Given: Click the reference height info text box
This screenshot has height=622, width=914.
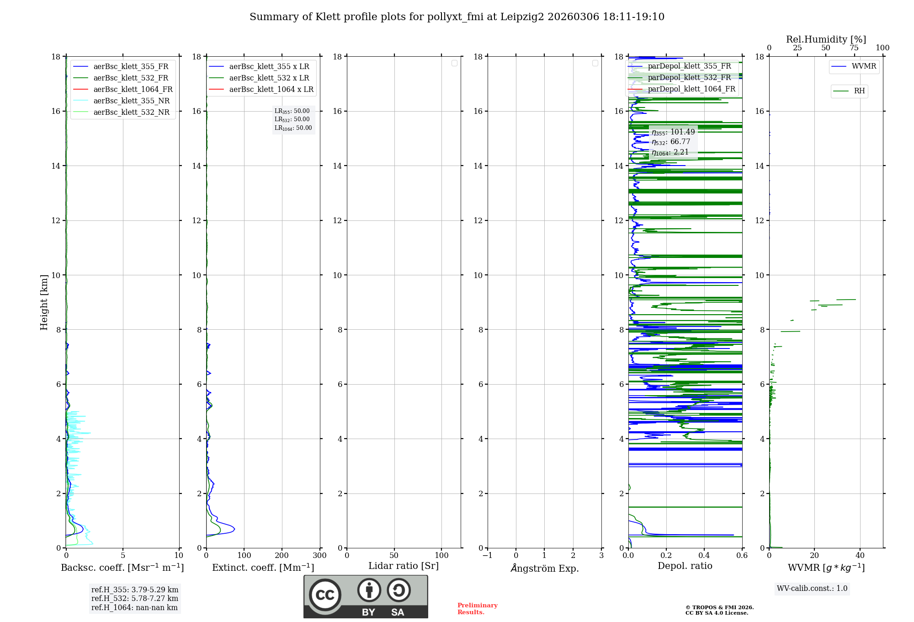Looking at the screenshot, I should click(x=135, y=599).
